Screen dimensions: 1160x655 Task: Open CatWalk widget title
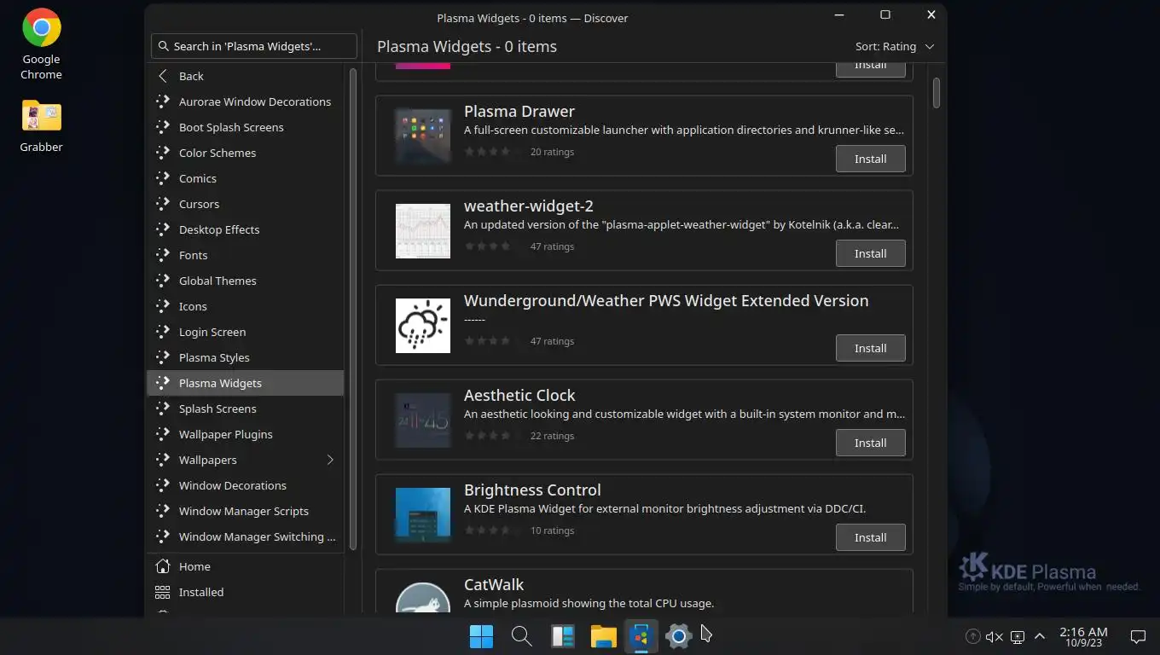click(x=494, y=585)
